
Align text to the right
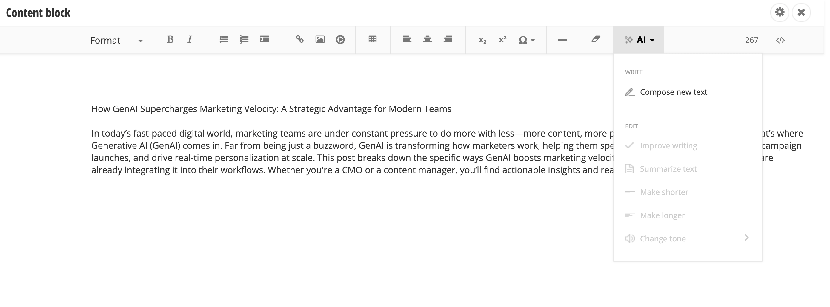point(448,40)
